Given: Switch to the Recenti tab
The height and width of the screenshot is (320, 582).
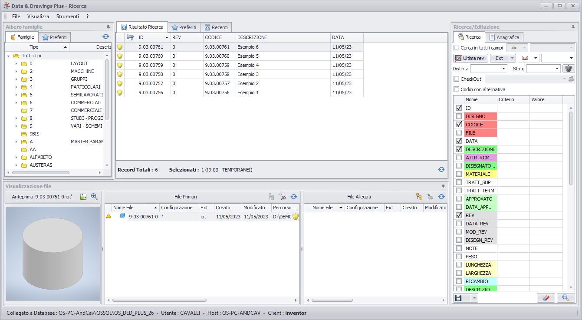Looking at the screenshot, I should (216, 27).
